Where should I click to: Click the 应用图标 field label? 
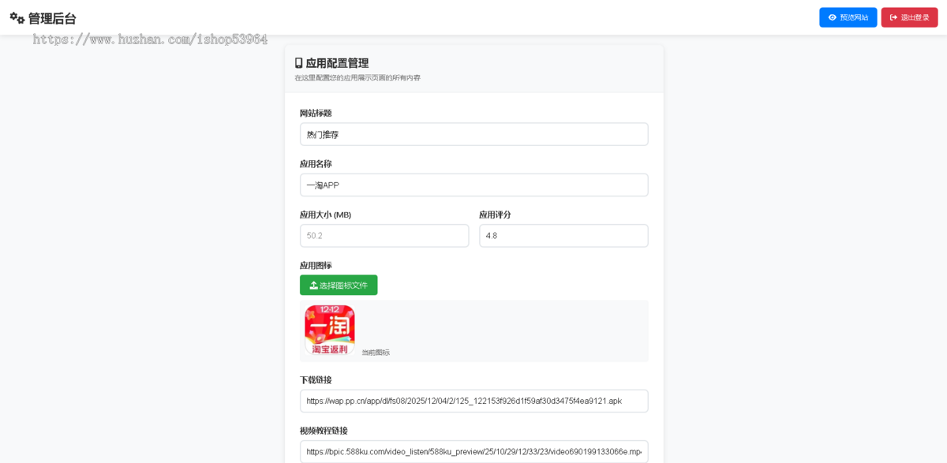point(316,263)
